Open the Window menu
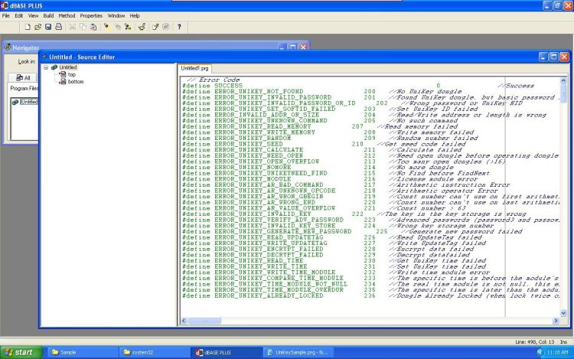The width and height of the screenshot is (574, 359). coord(116,16)
